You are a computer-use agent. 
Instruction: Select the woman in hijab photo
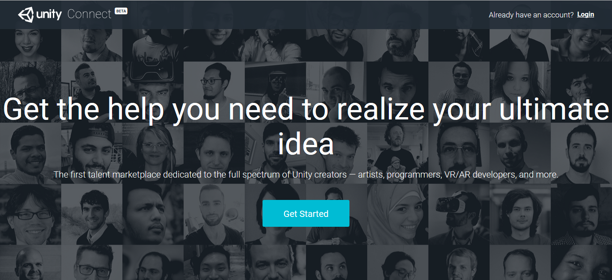(398, 214)
